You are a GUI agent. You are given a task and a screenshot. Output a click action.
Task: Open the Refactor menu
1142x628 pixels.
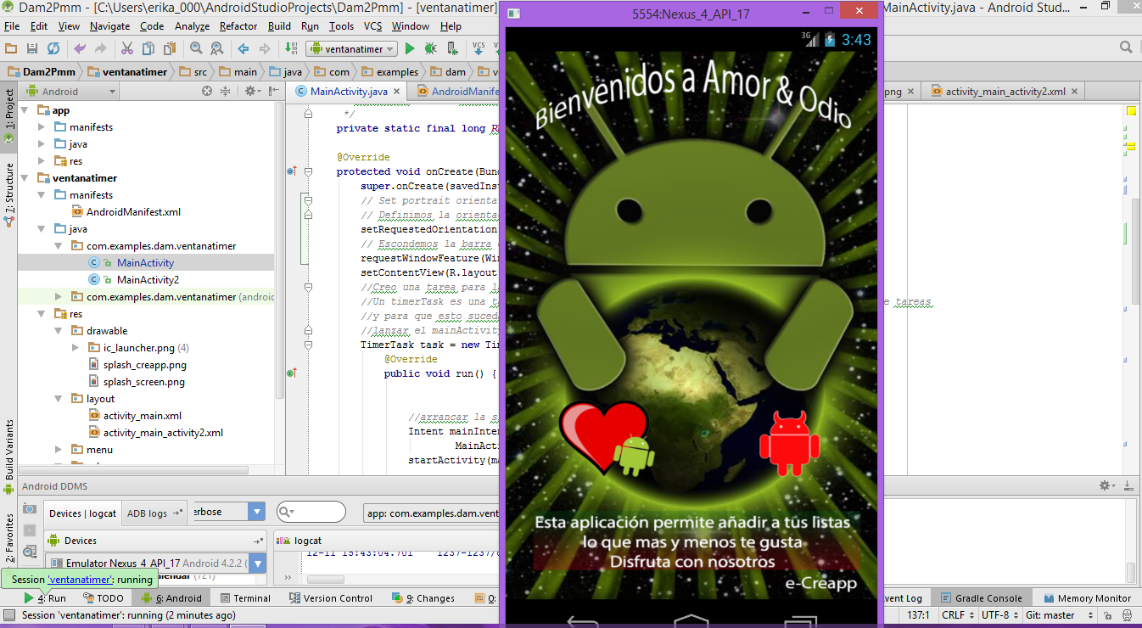pyautogui.click(x=238, y=26)
